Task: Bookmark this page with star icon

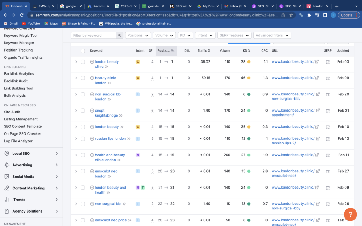Action: pos(291,15)
